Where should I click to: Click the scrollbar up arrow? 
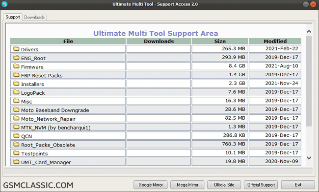309,31
